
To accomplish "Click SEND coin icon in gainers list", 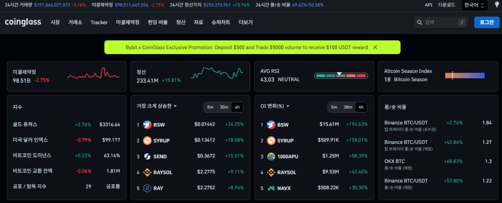I will click(x=147, y=156).
